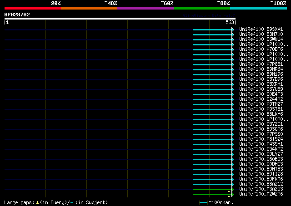The image size is (291, 206).
Task: Select the UniRef100_B9FKM6 label
Action: [261, 179]
